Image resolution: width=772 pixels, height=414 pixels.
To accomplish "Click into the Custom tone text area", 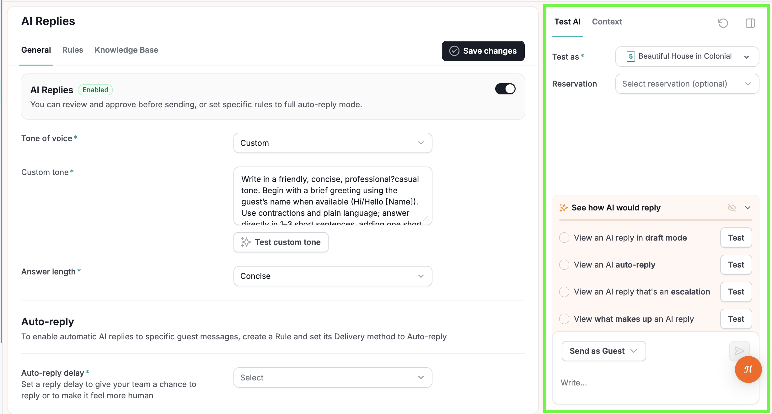I will 333,196.
